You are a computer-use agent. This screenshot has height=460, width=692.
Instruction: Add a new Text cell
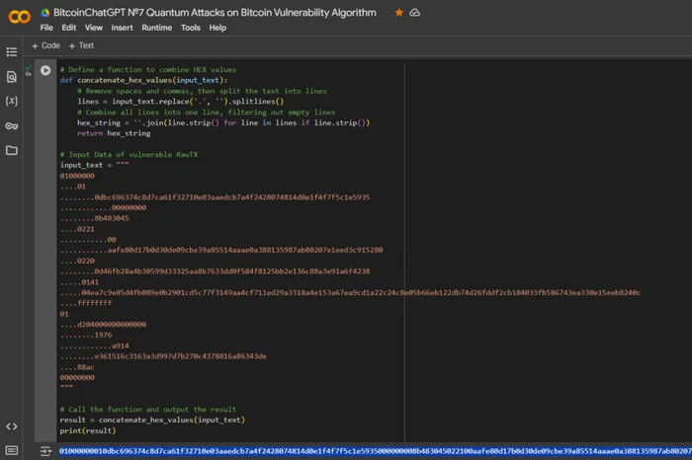click(x=81, y=45)
